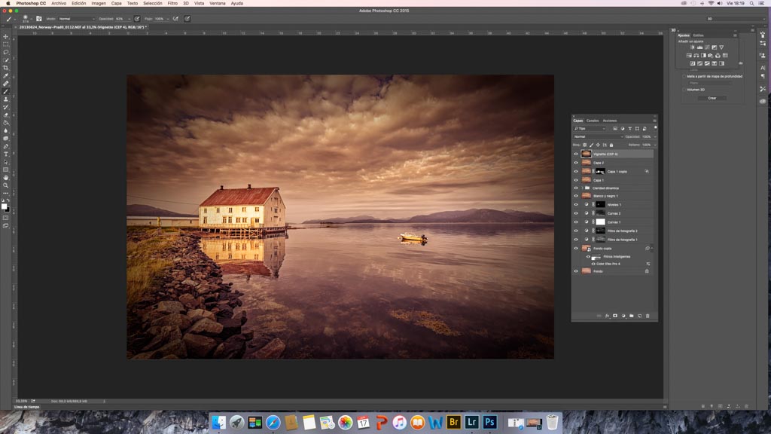Open the brush Modo dropdown in options bar

tap(76, 18)
